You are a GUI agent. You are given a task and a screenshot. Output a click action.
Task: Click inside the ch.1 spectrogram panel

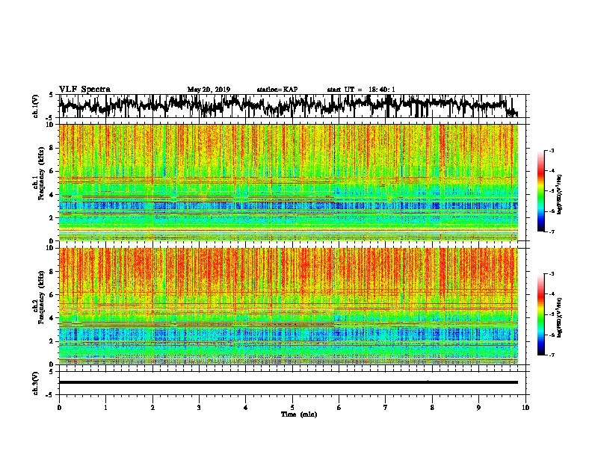click(x=289, y=182)
